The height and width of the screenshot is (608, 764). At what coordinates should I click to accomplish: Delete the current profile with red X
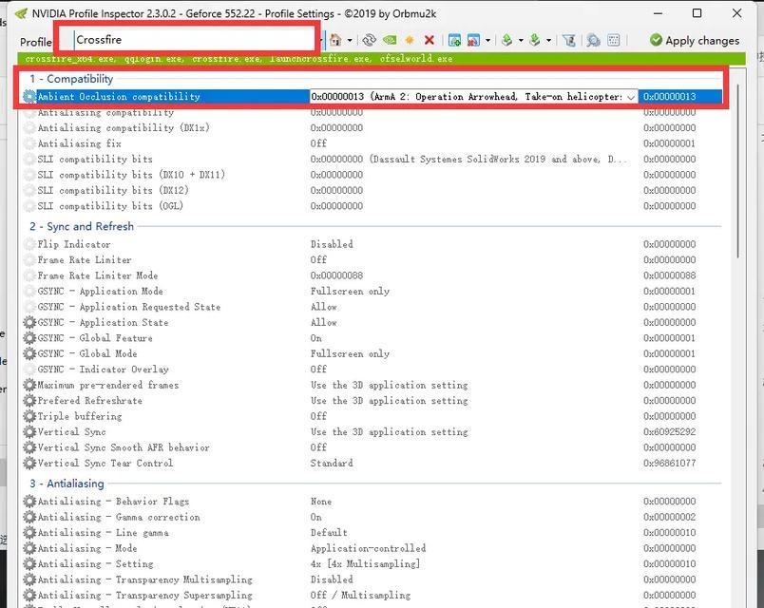tap(430, 40)
